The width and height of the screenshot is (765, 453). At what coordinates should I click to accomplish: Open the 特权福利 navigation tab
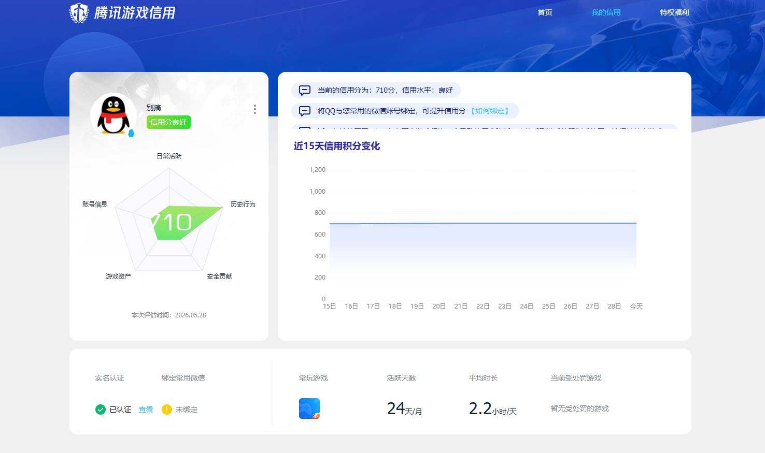coord(674,12)
